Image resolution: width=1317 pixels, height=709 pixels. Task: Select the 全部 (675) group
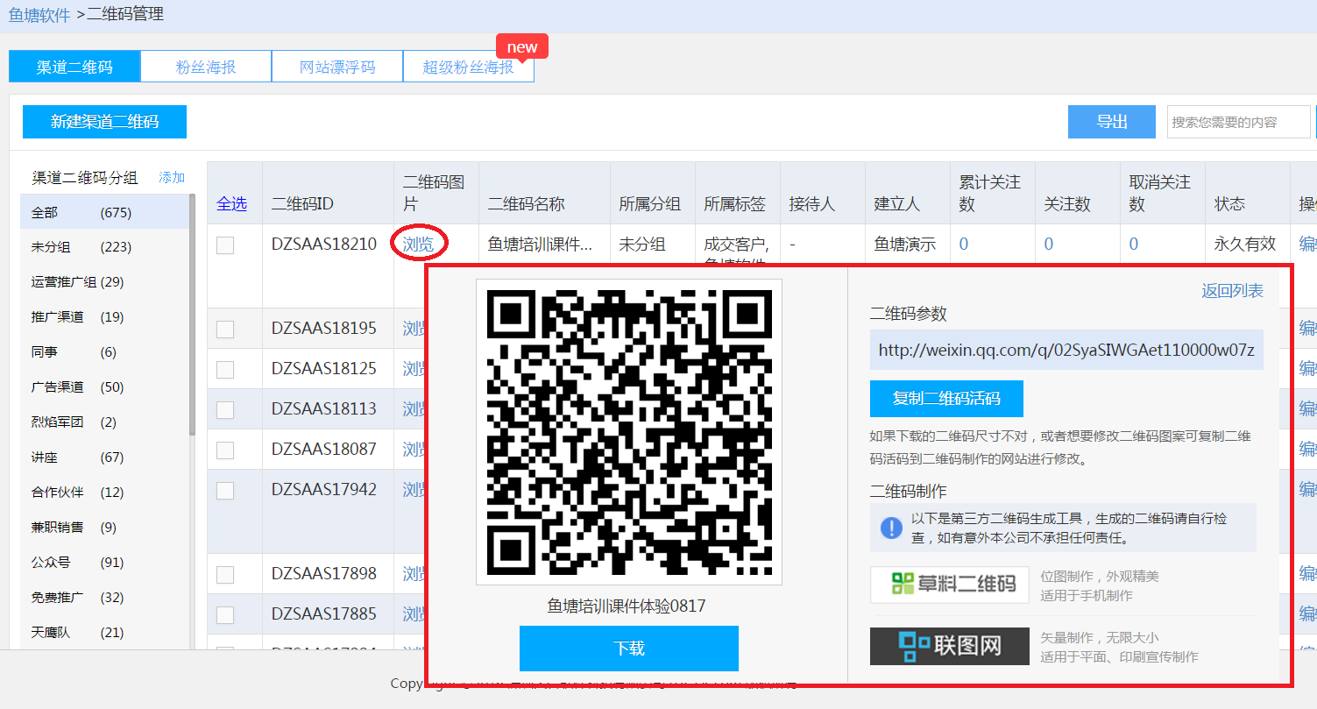(104, 212)
